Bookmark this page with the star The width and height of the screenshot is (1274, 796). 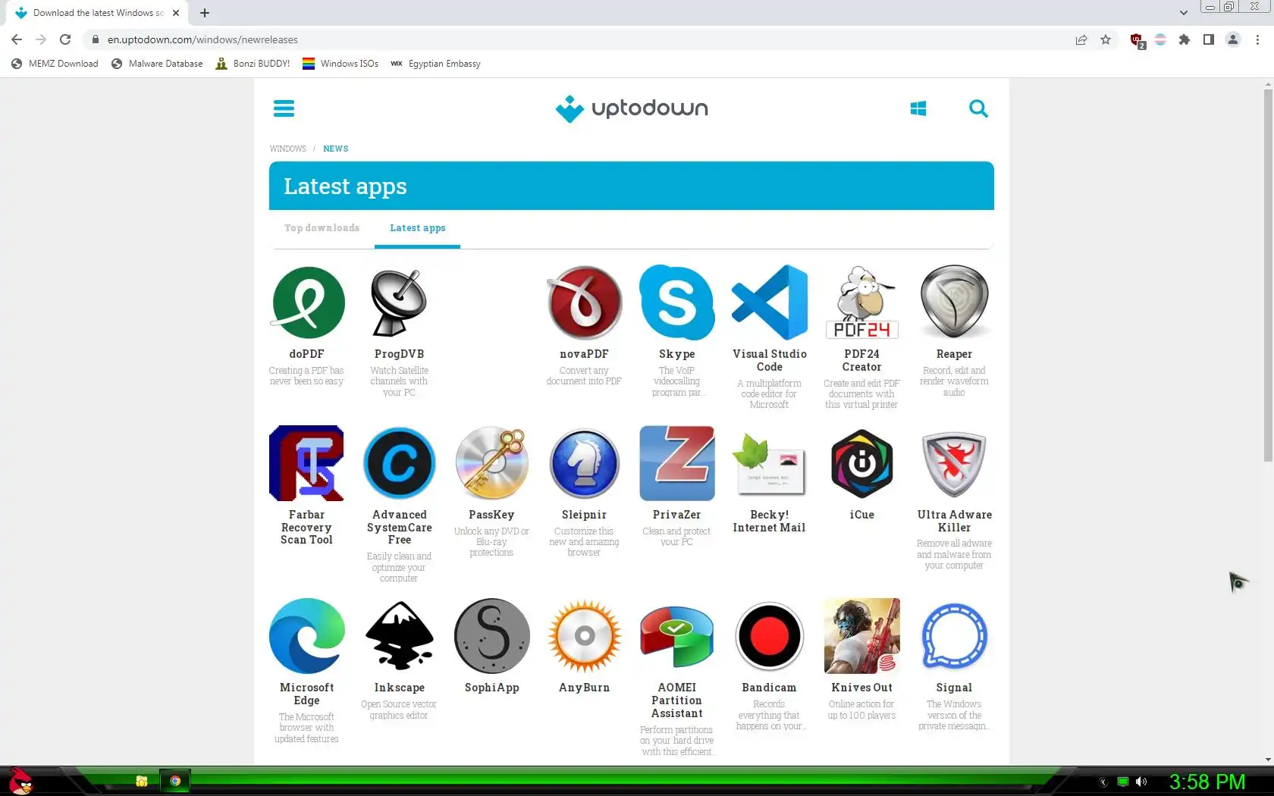pyautogui.click(x=1106, y=39)
